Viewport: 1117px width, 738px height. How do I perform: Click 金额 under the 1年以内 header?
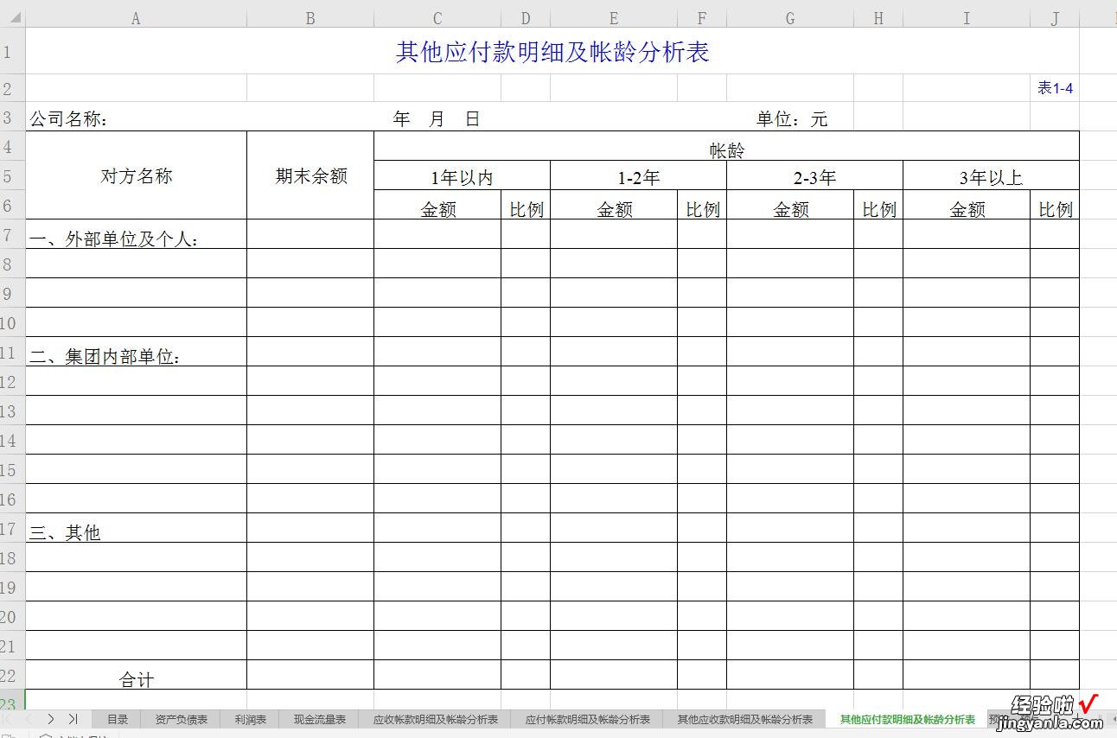tap(437, 206)
